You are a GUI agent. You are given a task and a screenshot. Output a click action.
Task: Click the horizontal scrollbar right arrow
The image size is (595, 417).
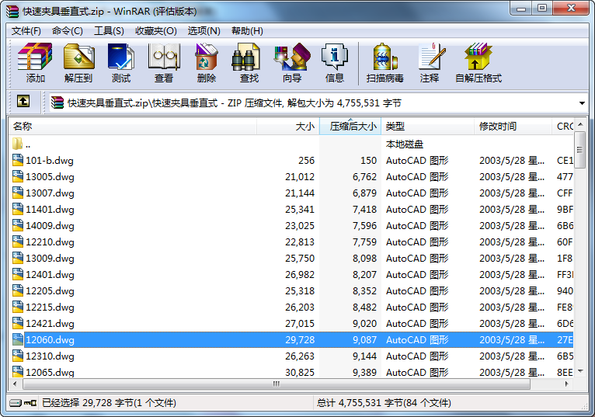tap(567, 384)
